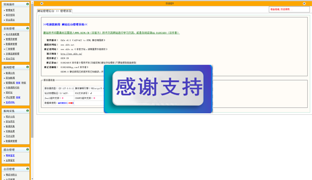Collapse the 会员管理 section via green icon
The height and width of the screenshot is (180, 312).
(27, 168)
